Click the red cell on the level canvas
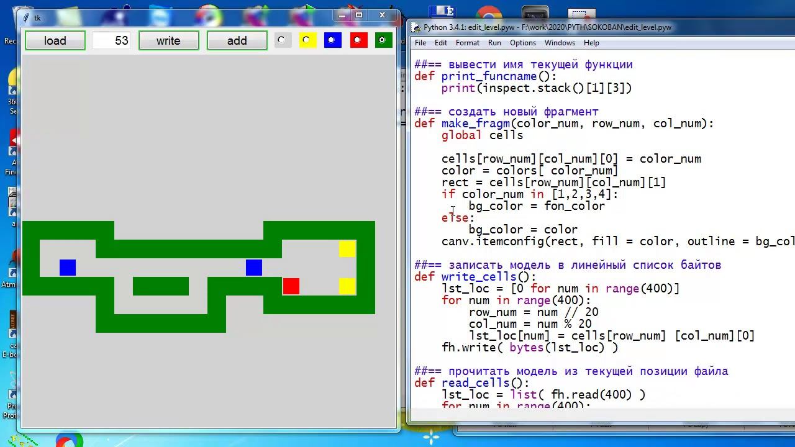 tap(291, 286)
